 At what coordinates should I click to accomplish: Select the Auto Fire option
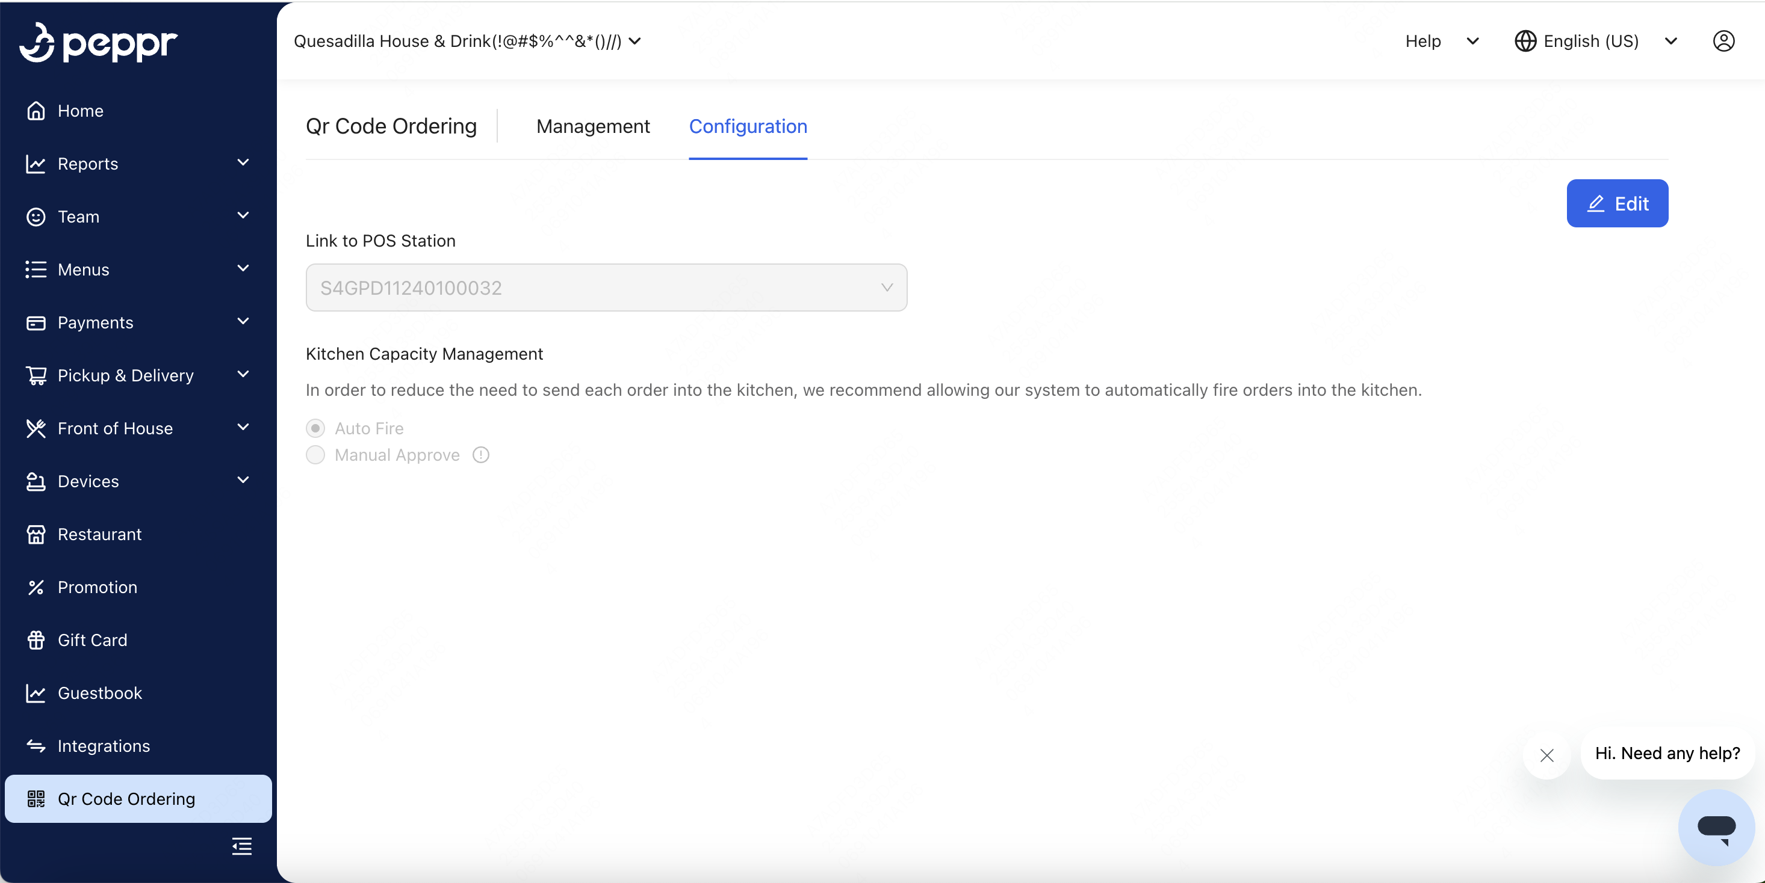pos(316,428)
